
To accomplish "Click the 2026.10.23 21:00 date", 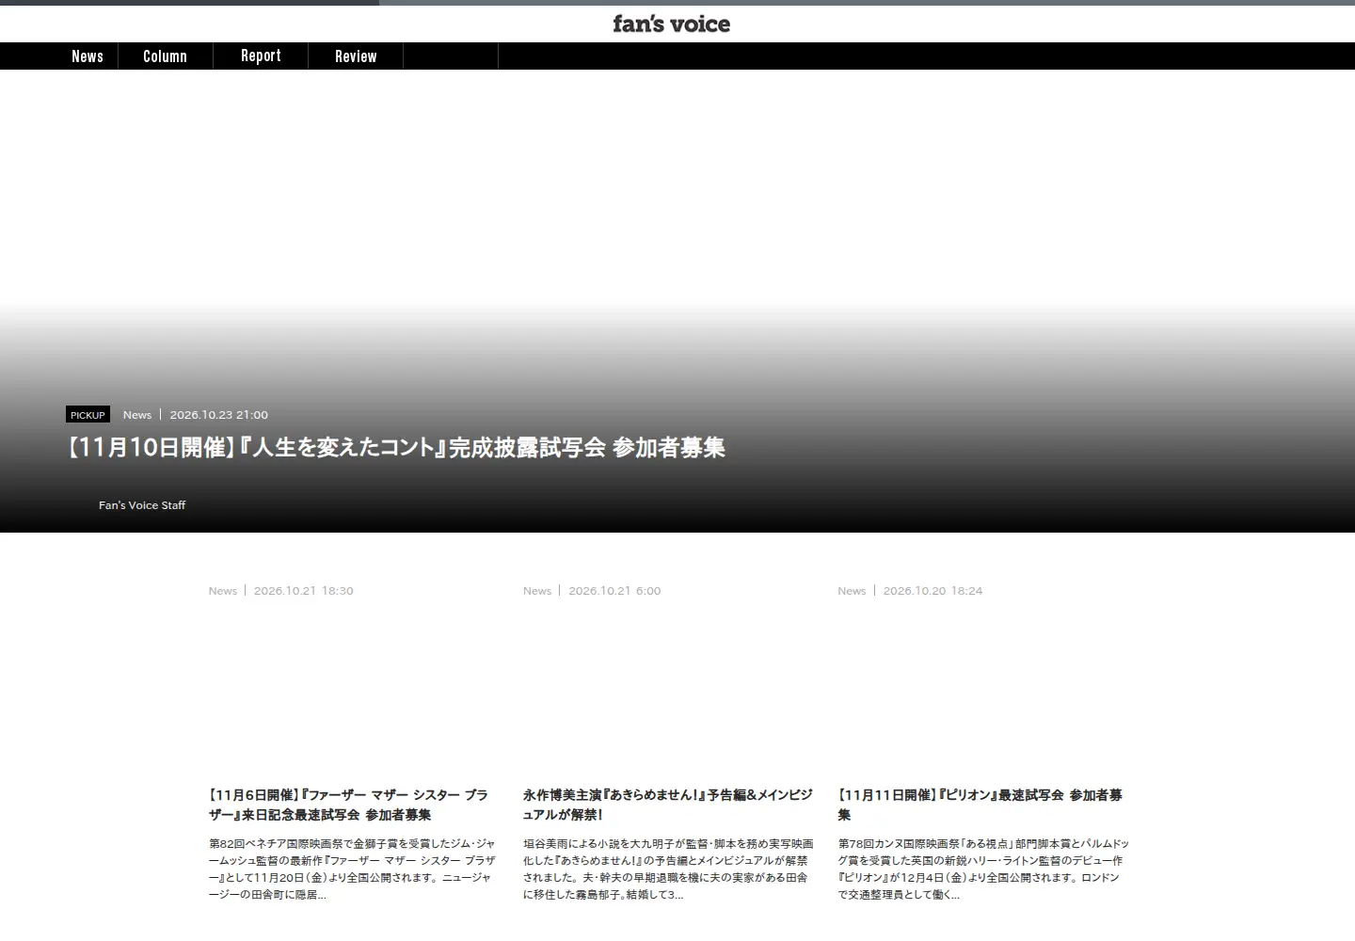I will (x=218, y=415).
